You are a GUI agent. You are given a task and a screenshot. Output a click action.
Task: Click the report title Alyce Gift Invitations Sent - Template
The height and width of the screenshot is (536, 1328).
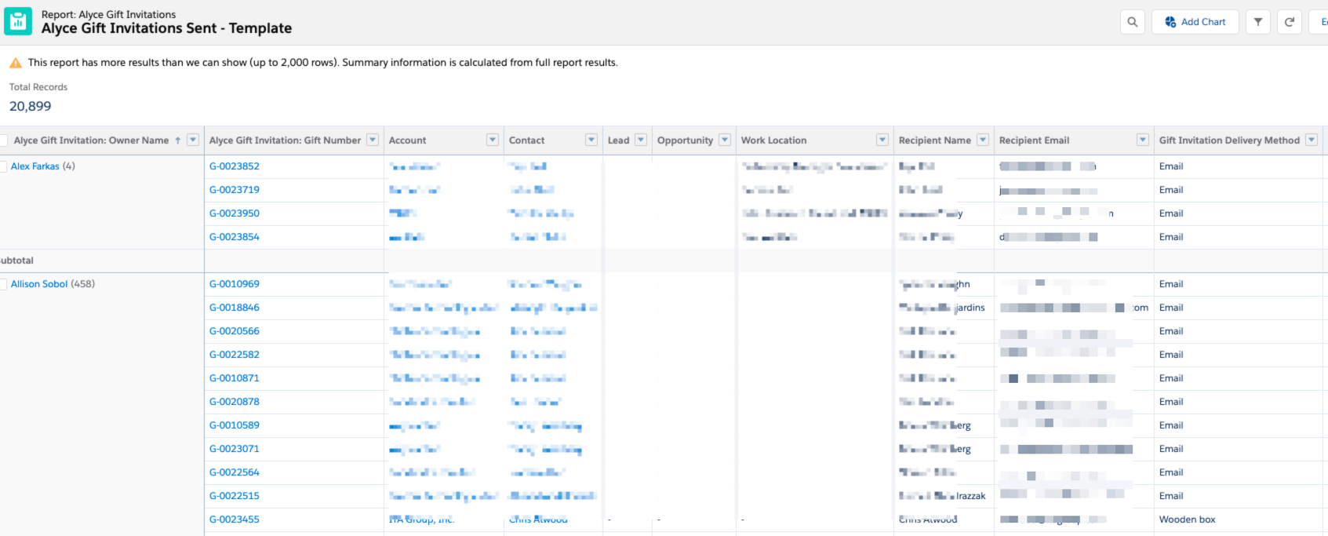[x=166, y=28]
